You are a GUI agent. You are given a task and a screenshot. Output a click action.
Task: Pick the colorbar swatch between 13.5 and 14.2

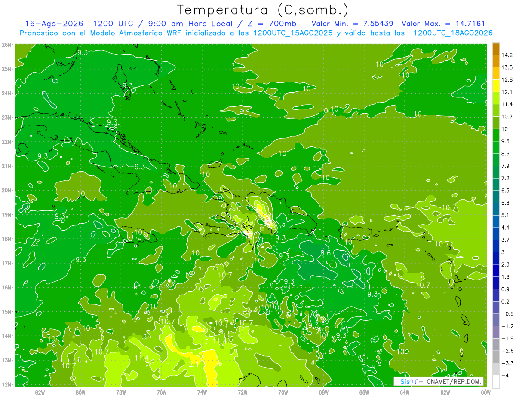[496, 61]
